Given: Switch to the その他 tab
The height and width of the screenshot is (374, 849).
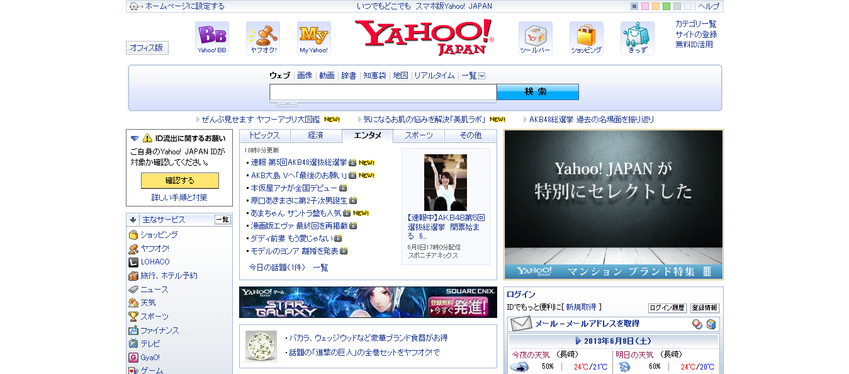Looking at the screenshot, I should point(471,136).
